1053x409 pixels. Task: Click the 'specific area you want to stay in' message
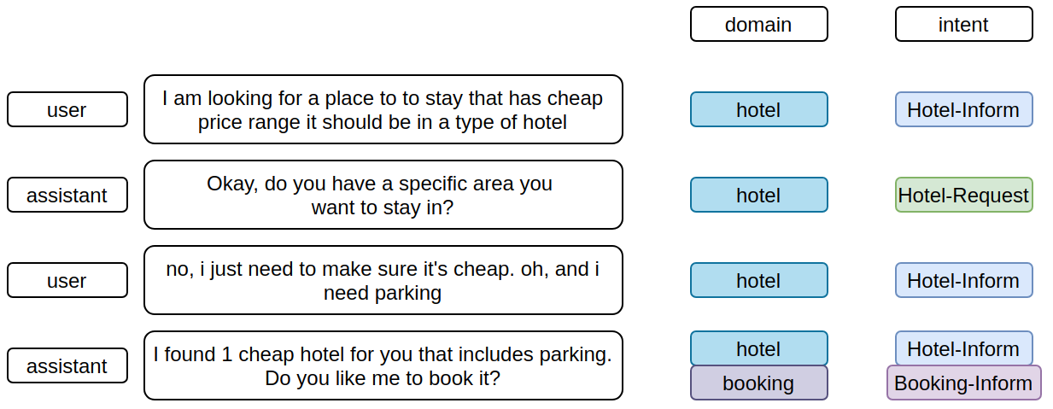(383, 195)
